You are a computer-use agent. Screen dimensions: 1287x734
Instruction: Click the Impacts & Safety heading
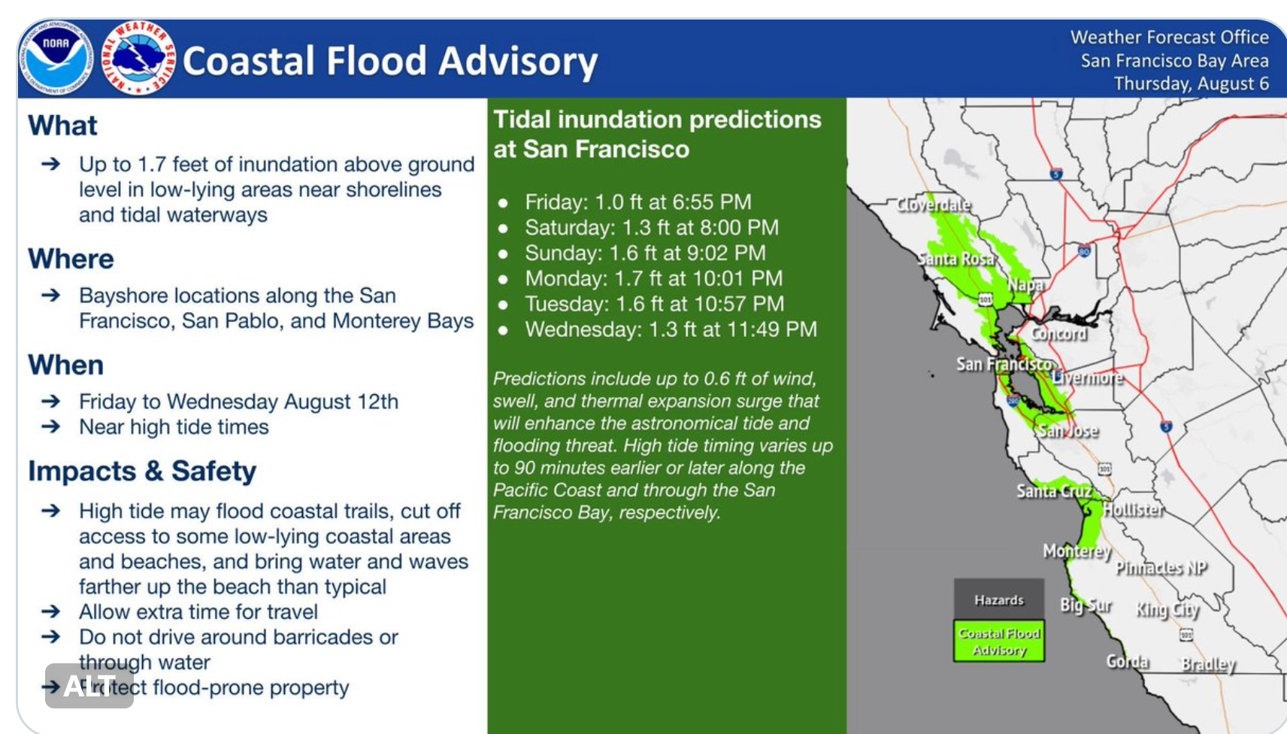pyautogui.click(x=142, y=471)
